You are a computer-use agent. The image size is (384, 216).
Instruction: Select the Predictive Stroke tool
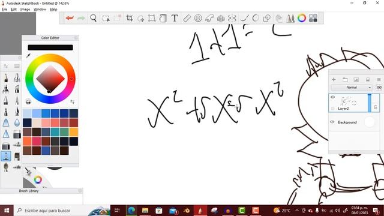(x=256, y=18)
